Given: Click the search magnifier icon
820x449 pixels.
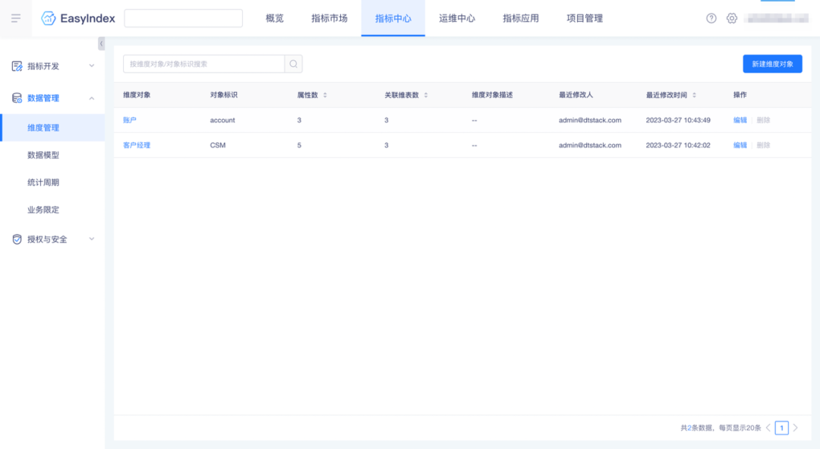Looking at the screenshot, I should pos(293,64).
